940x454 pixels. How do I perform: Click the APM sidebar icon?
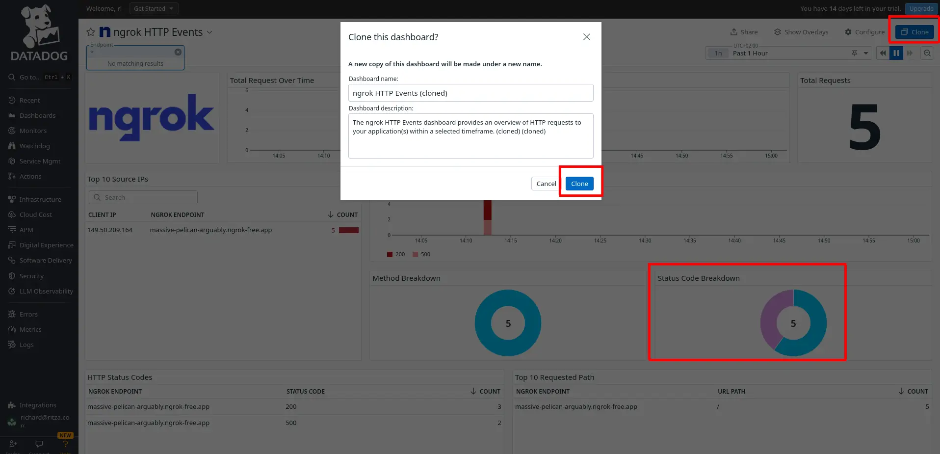click(12, 230)
